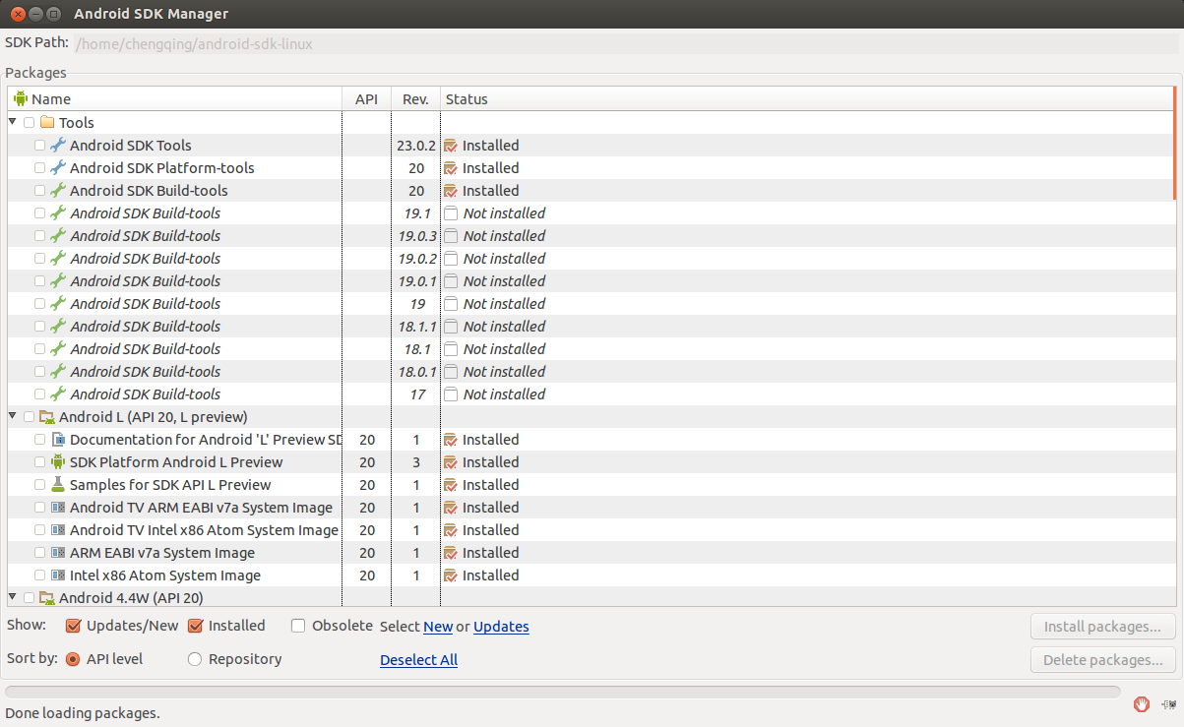Collapse the Tools group
Screen dimensions: 1184x727
tap(13, 122)
